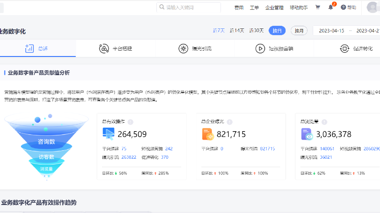
Task: Open the shopping cart icon
Action: [318, 7]
